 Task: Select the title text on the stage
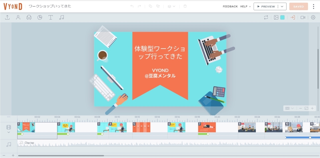[x=160, y=53]
